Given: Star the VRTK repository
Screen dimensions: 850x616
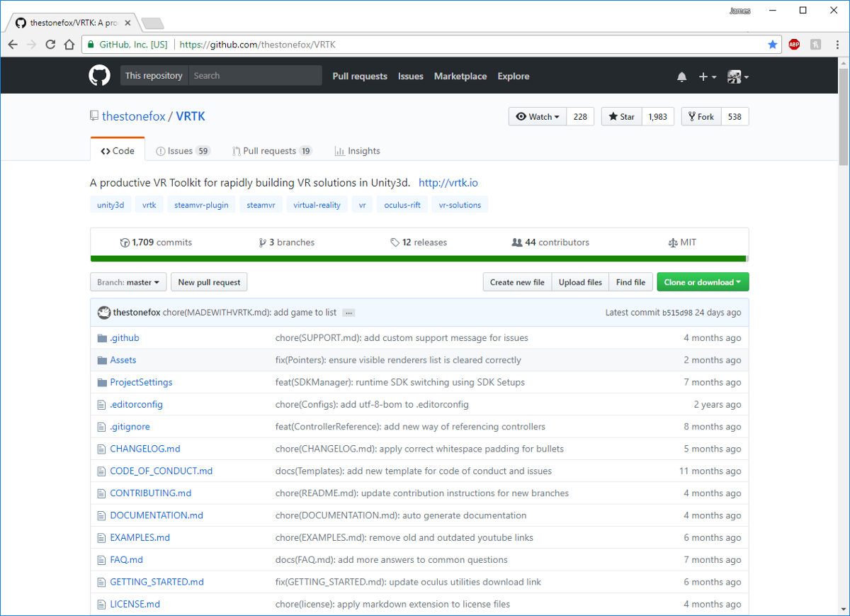Looking at the screenshot, I should pos(620,116).
